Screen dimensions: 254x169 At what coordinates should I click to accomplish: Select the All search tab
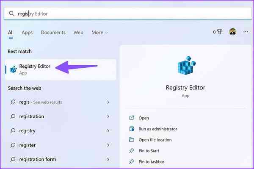pos(11,33)
